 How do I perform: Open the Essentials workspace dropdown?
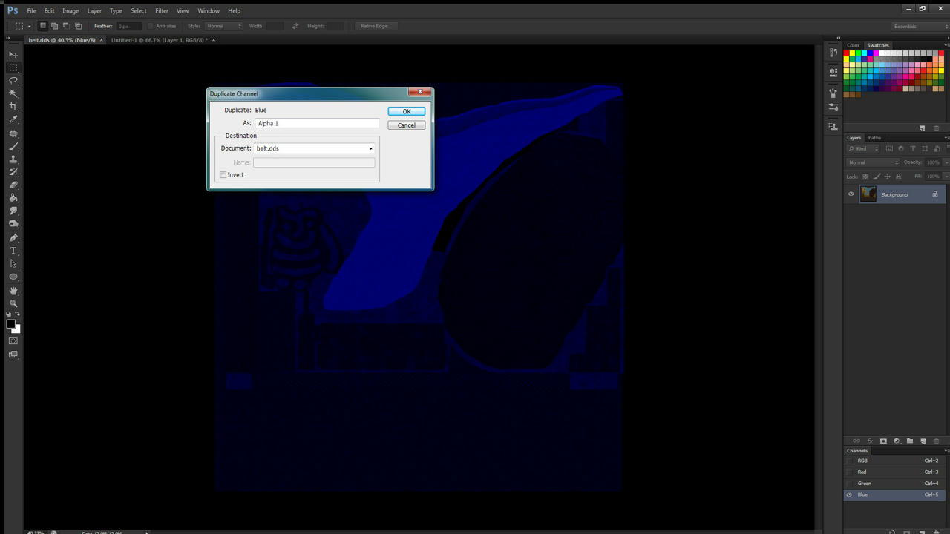[920, 26]
